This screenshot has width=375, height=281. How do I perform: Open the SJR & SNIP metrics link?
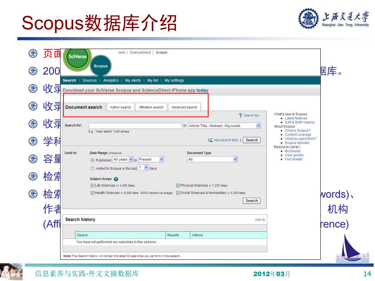300,122
